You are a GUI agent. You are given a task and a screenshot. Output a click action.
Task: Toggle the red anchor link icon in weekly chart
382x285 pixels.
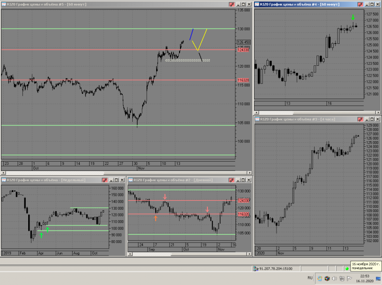click(105, 180)
